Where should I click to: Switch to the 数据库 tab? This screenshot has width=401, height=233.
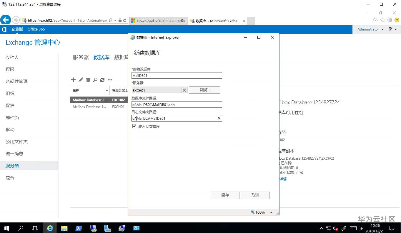102,57
